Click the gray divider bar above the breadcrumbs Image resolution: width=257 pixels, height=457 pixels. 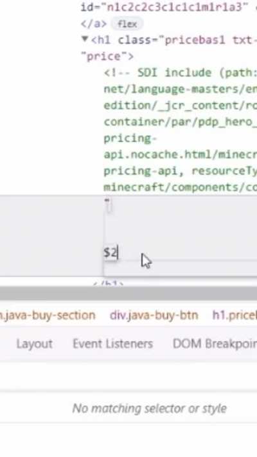point(128,293)
